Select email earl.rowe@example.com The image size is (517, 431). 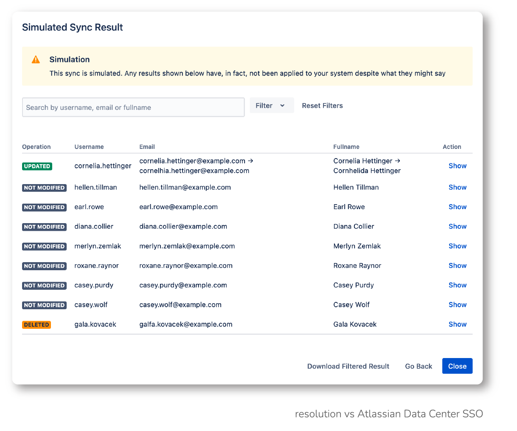(178, 207)
